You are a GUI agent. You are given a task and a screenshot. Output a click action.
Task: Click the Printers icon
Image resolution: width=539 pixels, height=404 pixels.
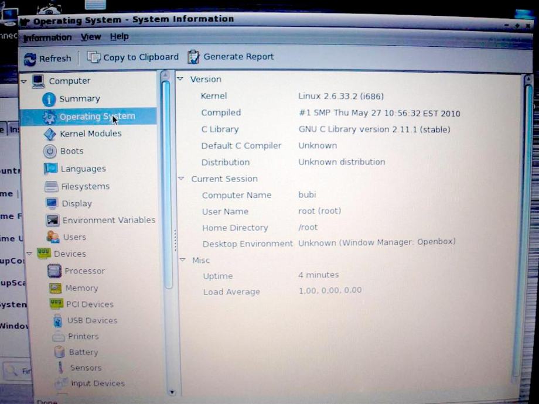pyautogui.click(x=59, y=336)
